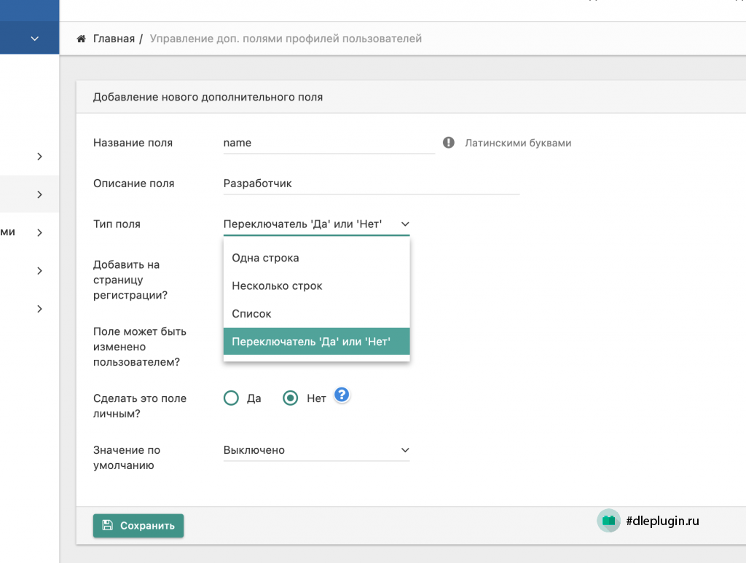Click the Добавление нового дополнительного поля heading
This screenshot has width=746, height=563.
tap(208, 97)
